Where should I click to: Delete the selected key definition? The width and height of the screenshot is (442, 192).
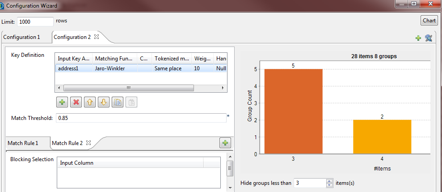click(76, 102)
